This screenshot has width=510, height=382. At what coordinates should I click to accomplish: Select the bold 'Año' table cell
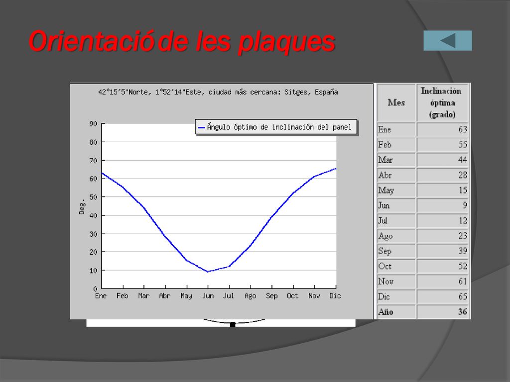396,312
